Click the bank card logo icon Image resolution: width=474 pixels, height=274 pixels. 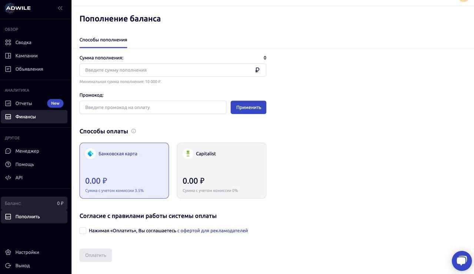(90, 154)
